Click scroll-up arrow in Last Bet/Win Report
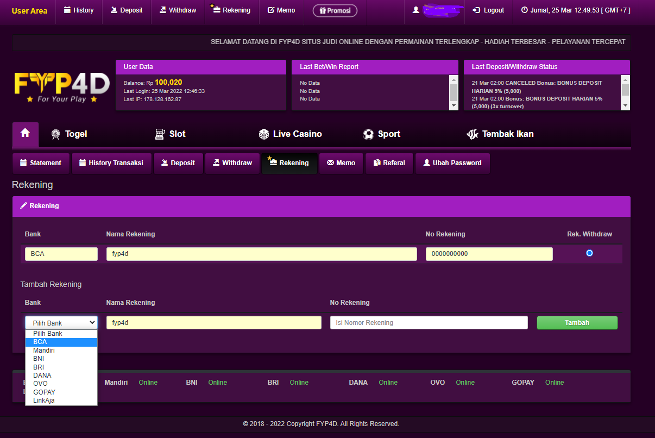 tap(454, 79)
